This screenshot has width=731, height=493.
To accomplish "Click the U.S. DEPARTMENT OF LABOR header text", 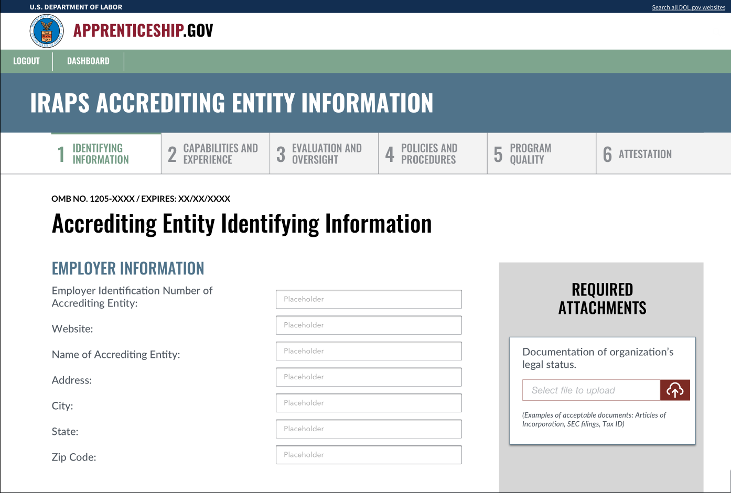I will (x=76, y=7).
